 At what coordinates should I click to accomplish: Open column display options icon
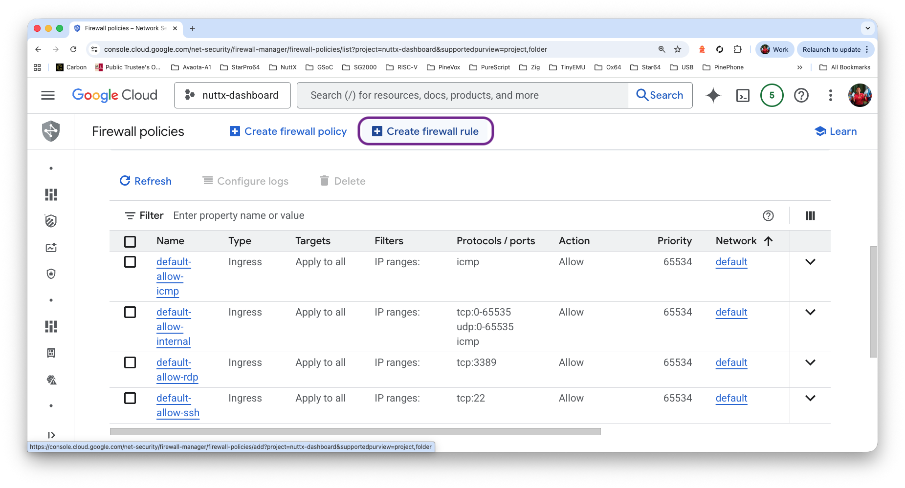tap(810, 215)
